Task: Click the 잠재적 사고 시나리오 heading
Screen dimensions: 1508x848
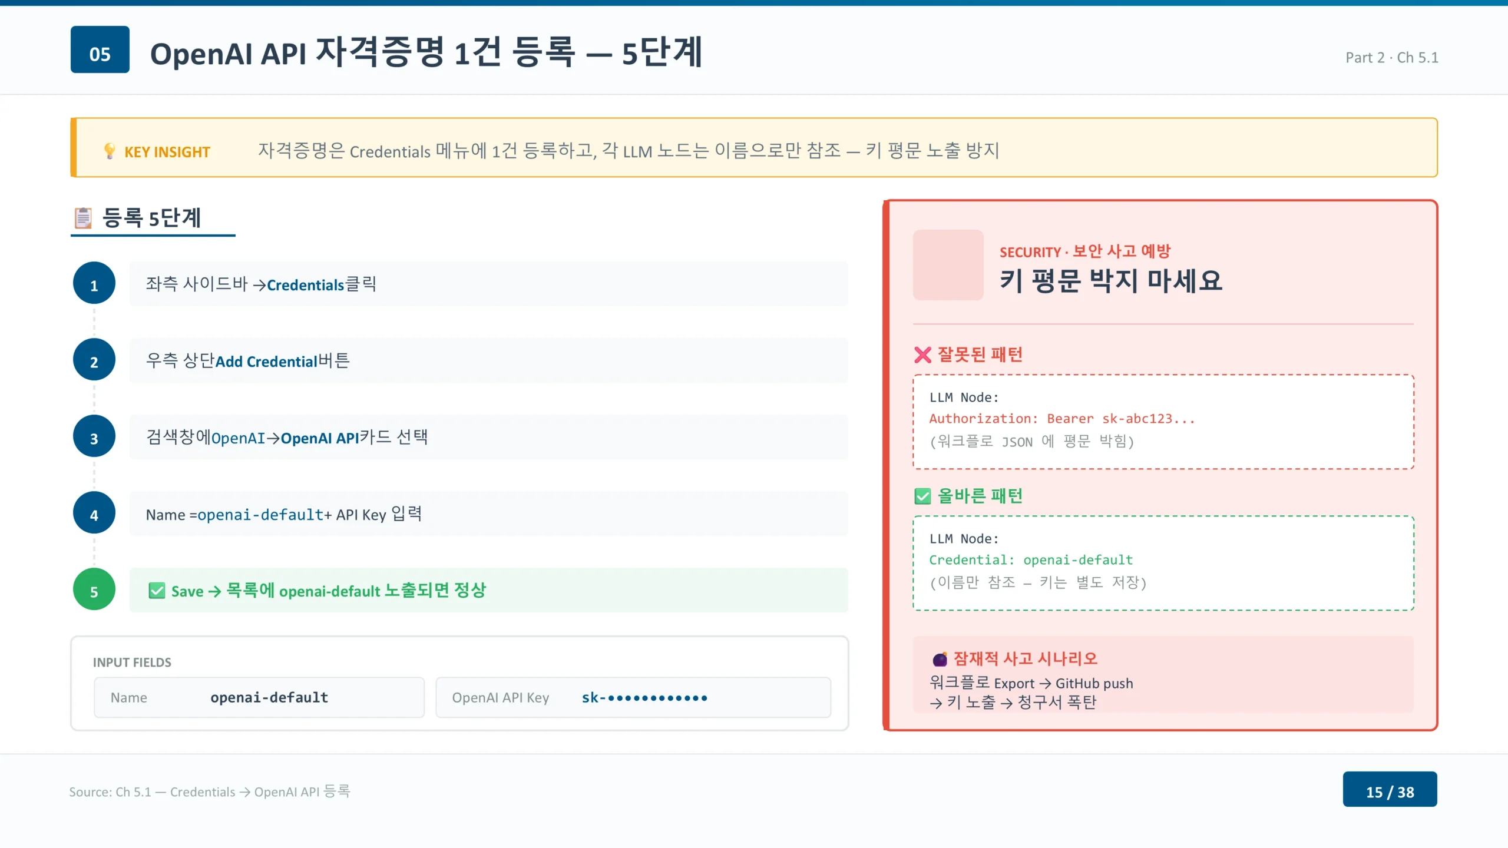Action: (1026, 659)
